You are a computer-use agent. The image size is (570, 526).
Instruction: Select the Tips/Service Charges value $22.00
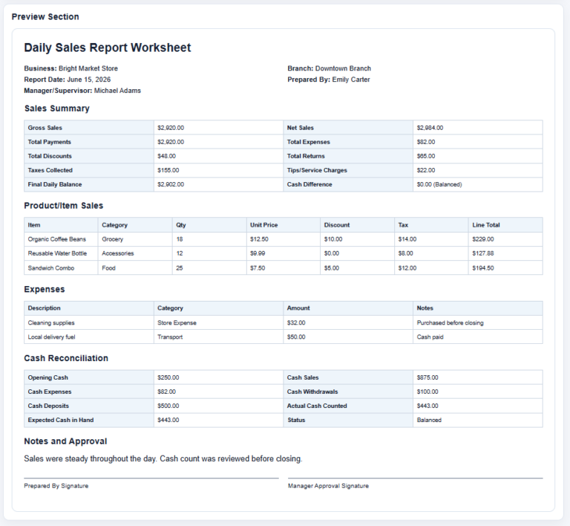(x=426, y=170)
